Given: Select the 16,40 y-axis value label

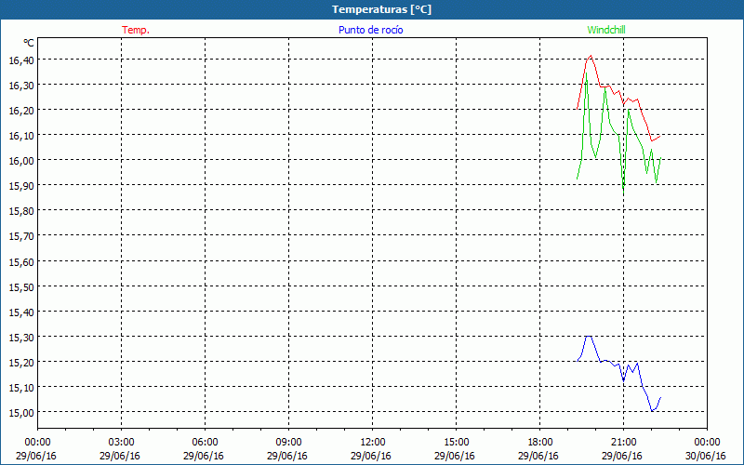Looking at the screenshot, I should [x=20, y=60].
